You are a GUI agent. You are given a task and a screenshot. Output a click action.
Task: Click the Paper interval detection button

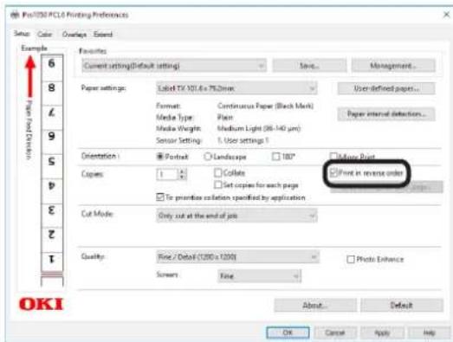[x=386, y=114]
